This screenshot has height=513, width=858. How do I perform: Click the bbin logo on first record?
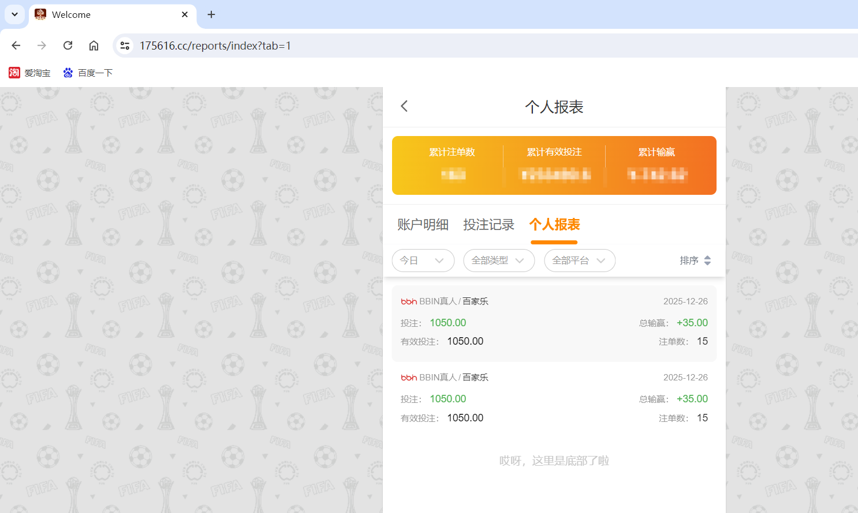point(409,301)
